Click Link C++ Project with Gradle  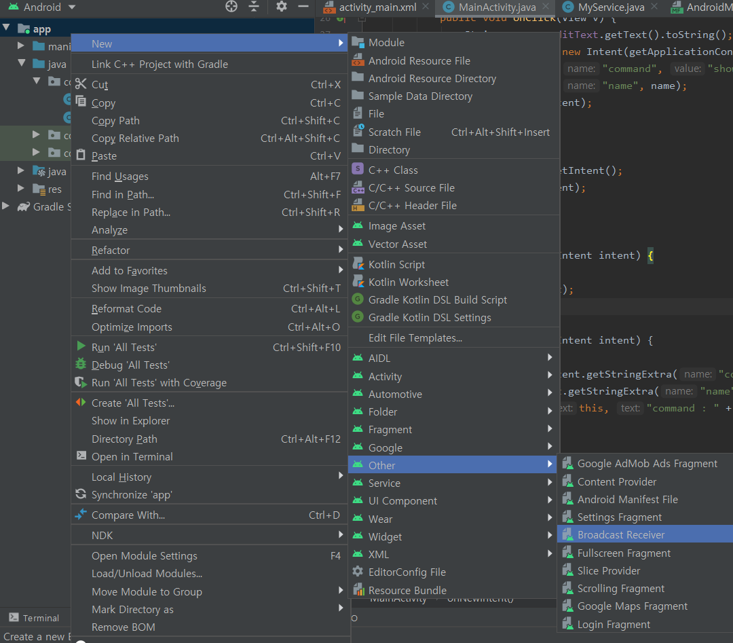[x=210, y=64]
